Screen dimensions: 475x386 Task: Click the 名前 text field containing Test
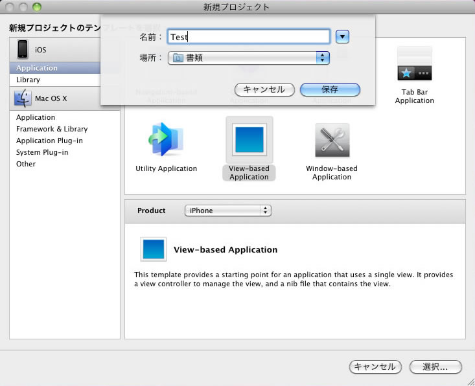point(248,37)
